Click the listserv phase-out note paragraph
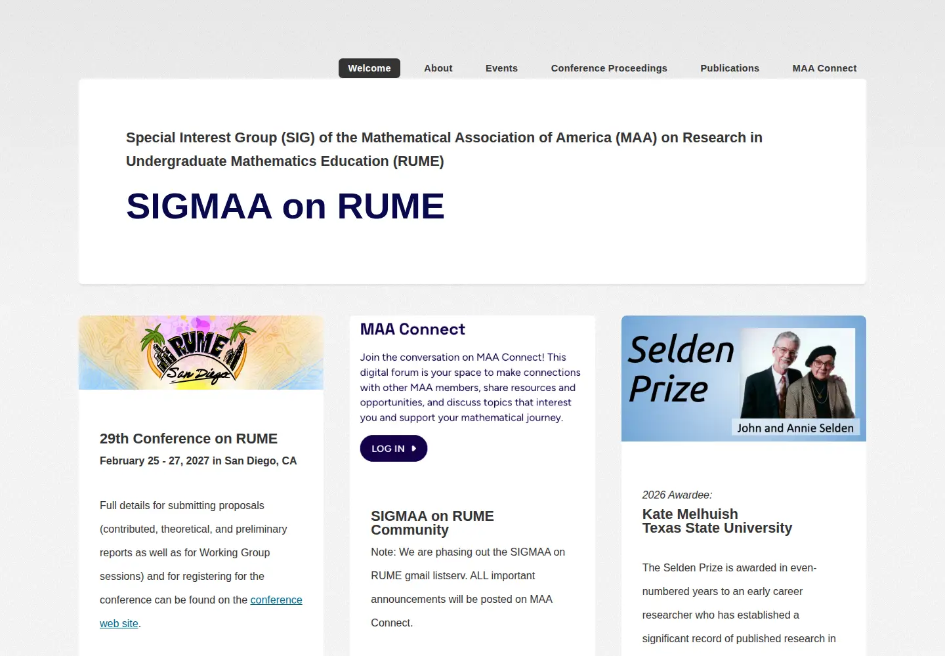The width and height of the screenshot is (945, 656). (468, 588)
